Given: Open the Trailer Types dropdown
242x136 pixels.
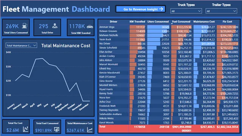Looking at the screenshot, I should 221,11.
